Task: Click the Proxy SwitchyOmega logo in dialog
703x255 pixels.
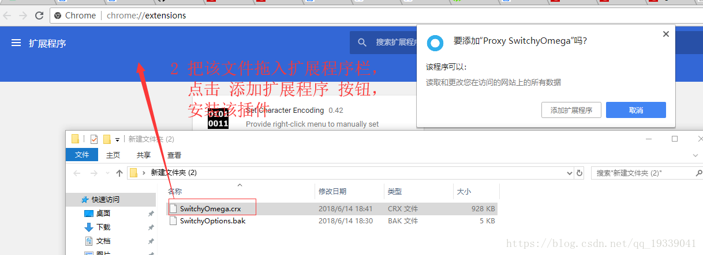Action: [435, 43]
